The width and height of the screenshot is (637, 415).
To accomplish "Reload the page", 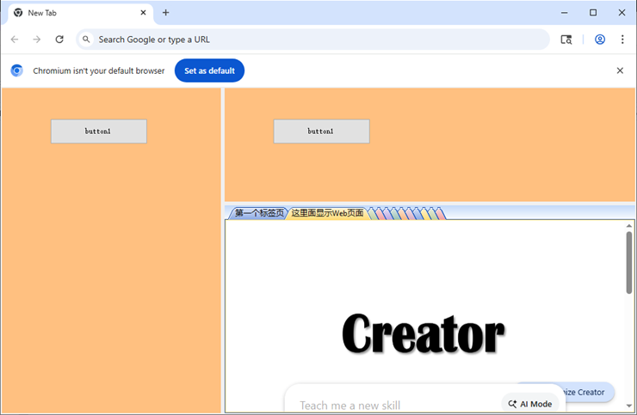I will click(x=59, y=40).
